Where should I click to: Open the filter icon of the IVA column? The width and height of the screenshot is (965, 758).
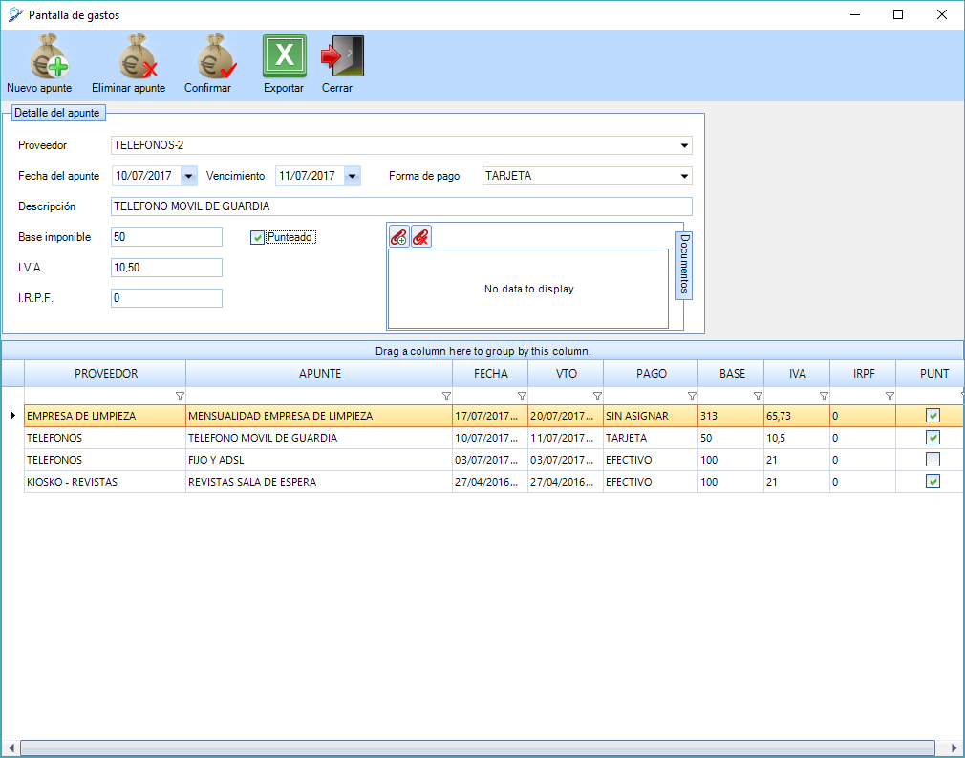click(824, 396)
